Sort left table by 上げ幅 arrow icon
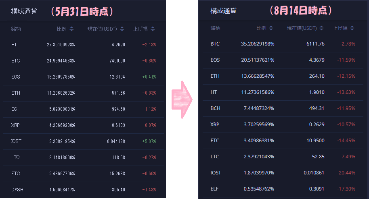 click(x=153, y=29)
